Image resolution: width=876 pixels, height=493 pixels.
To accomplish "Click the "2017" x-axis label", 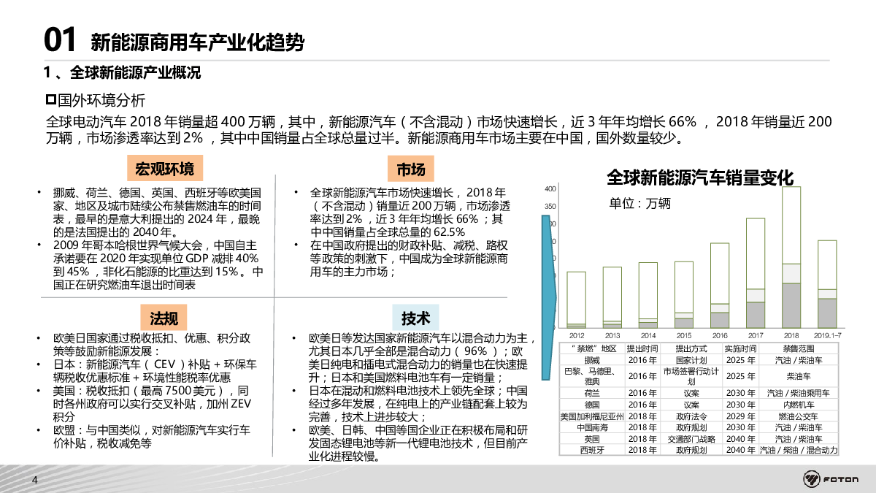I will point(756,335).
